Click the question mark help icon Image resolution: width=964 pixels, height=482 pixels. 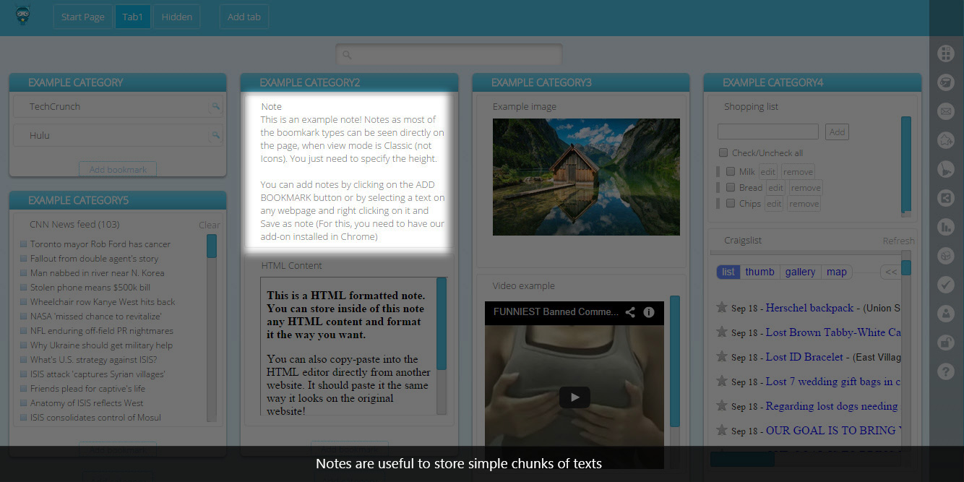coord(945,371)
